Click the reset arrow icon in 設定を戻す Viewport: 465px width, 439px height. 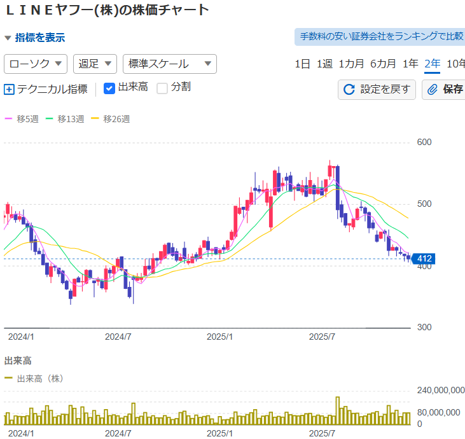(349, 89)
